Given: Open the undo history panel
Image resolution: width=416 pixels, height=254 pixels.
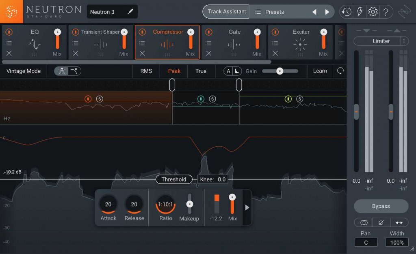Looking at the screenshot, I should (x=346, y=12).
